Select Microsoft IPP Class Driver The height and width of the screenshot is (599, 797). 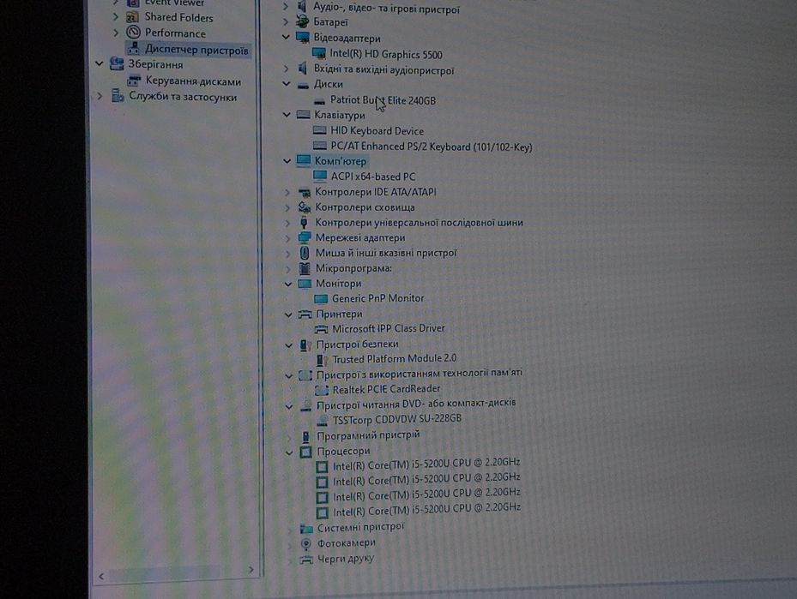tap(389, 328)
